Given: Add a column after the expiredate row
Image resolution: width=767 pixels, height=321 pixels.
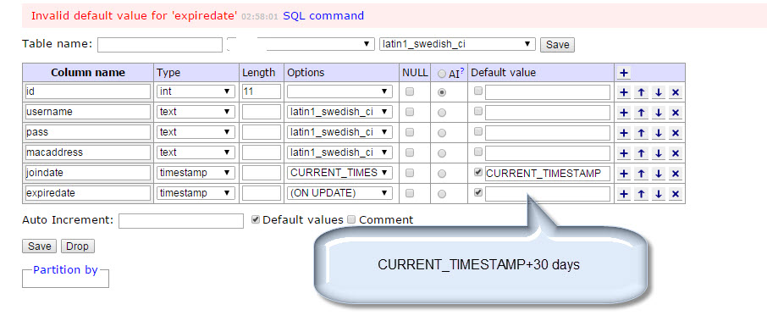Looking at the screenshot, I should coord(623,194).
